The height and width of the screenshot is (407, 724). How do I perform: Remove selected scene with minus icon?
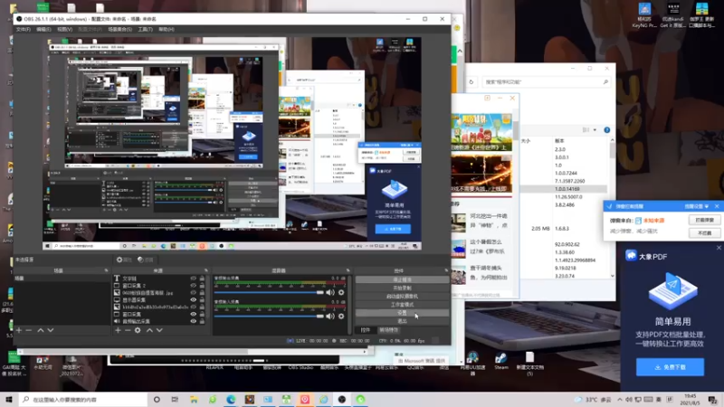[x=29, y=330]
